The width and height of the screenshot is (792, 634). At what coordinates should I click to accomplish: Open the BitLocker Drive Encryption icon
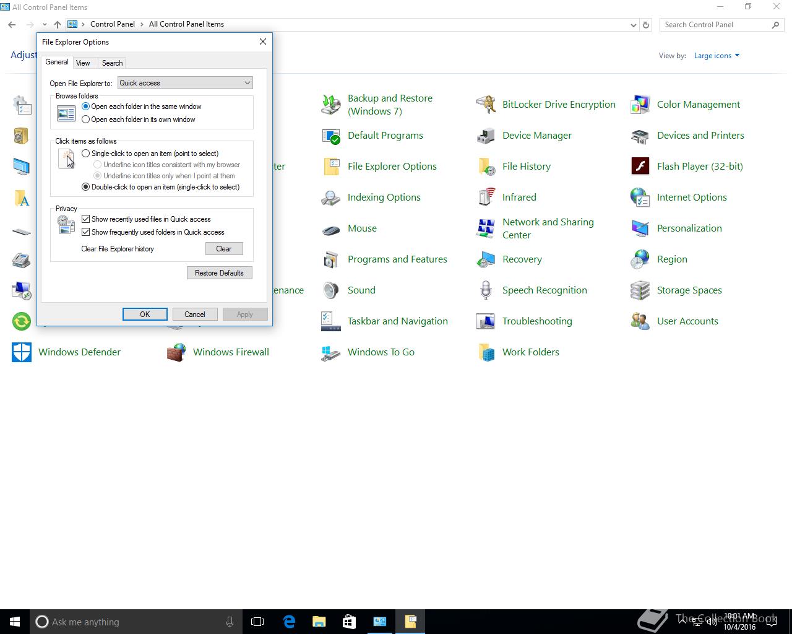(486, 105)
